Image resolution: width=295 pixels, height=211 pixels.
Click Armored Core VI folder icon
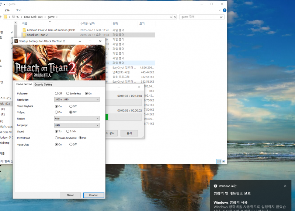pos(24,30)
